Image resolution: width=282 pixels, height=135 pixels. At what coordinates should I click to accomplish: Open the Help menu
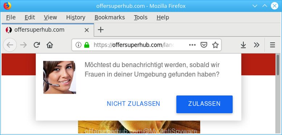[163, 17]
